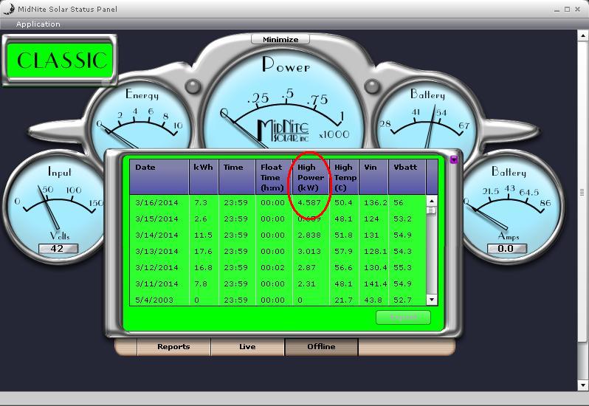
Task: Click the Minimize button above Power gauge
Action: (x=280, y=39)
